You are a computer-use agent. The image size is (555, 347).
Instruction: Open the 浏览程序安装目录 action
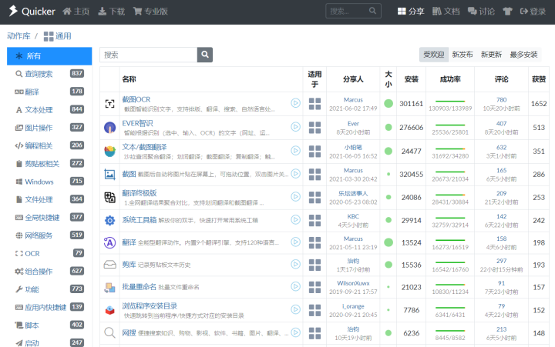(x=150, y=306)
